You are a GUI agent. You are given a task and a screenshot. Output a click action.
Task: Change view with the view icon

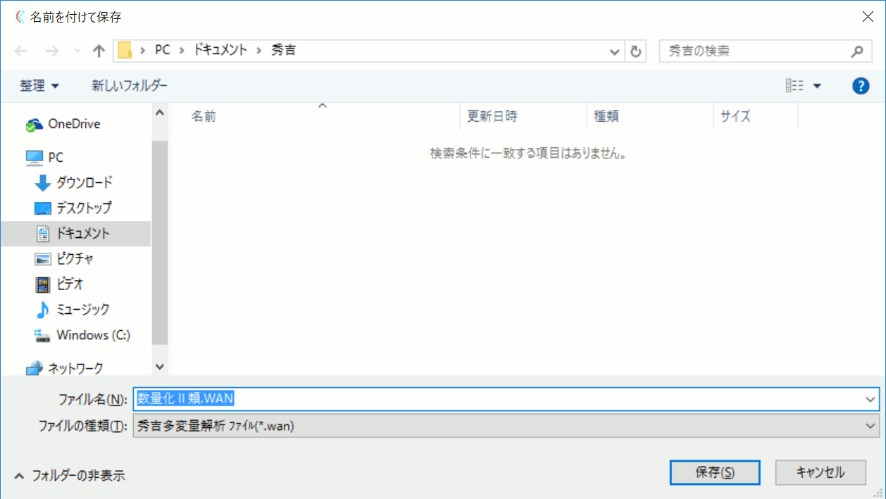pyautogui.click(x=794, y=86)
